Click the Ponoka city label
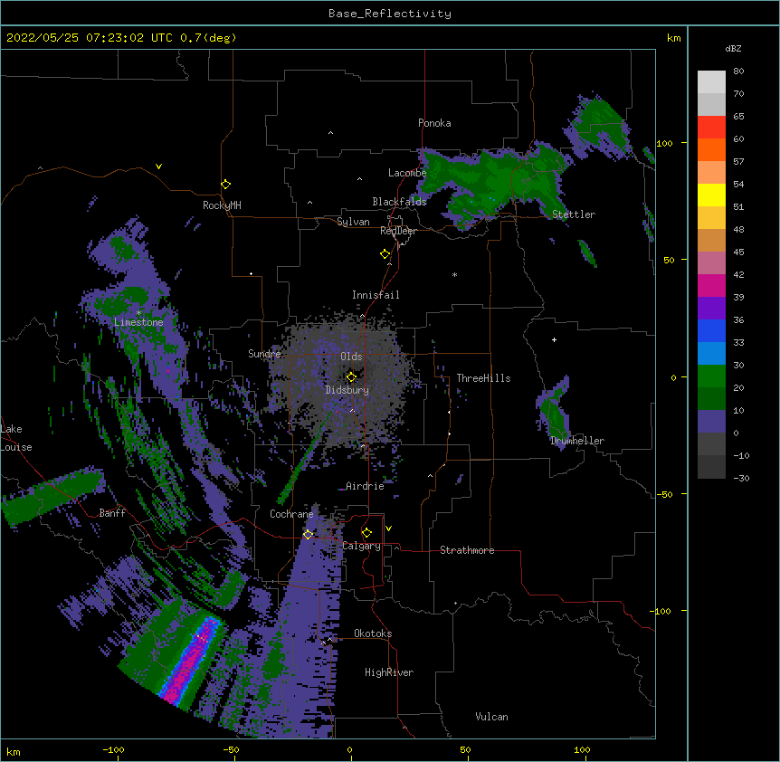Screen dimensions: 780x762 (x=434, y=123)
